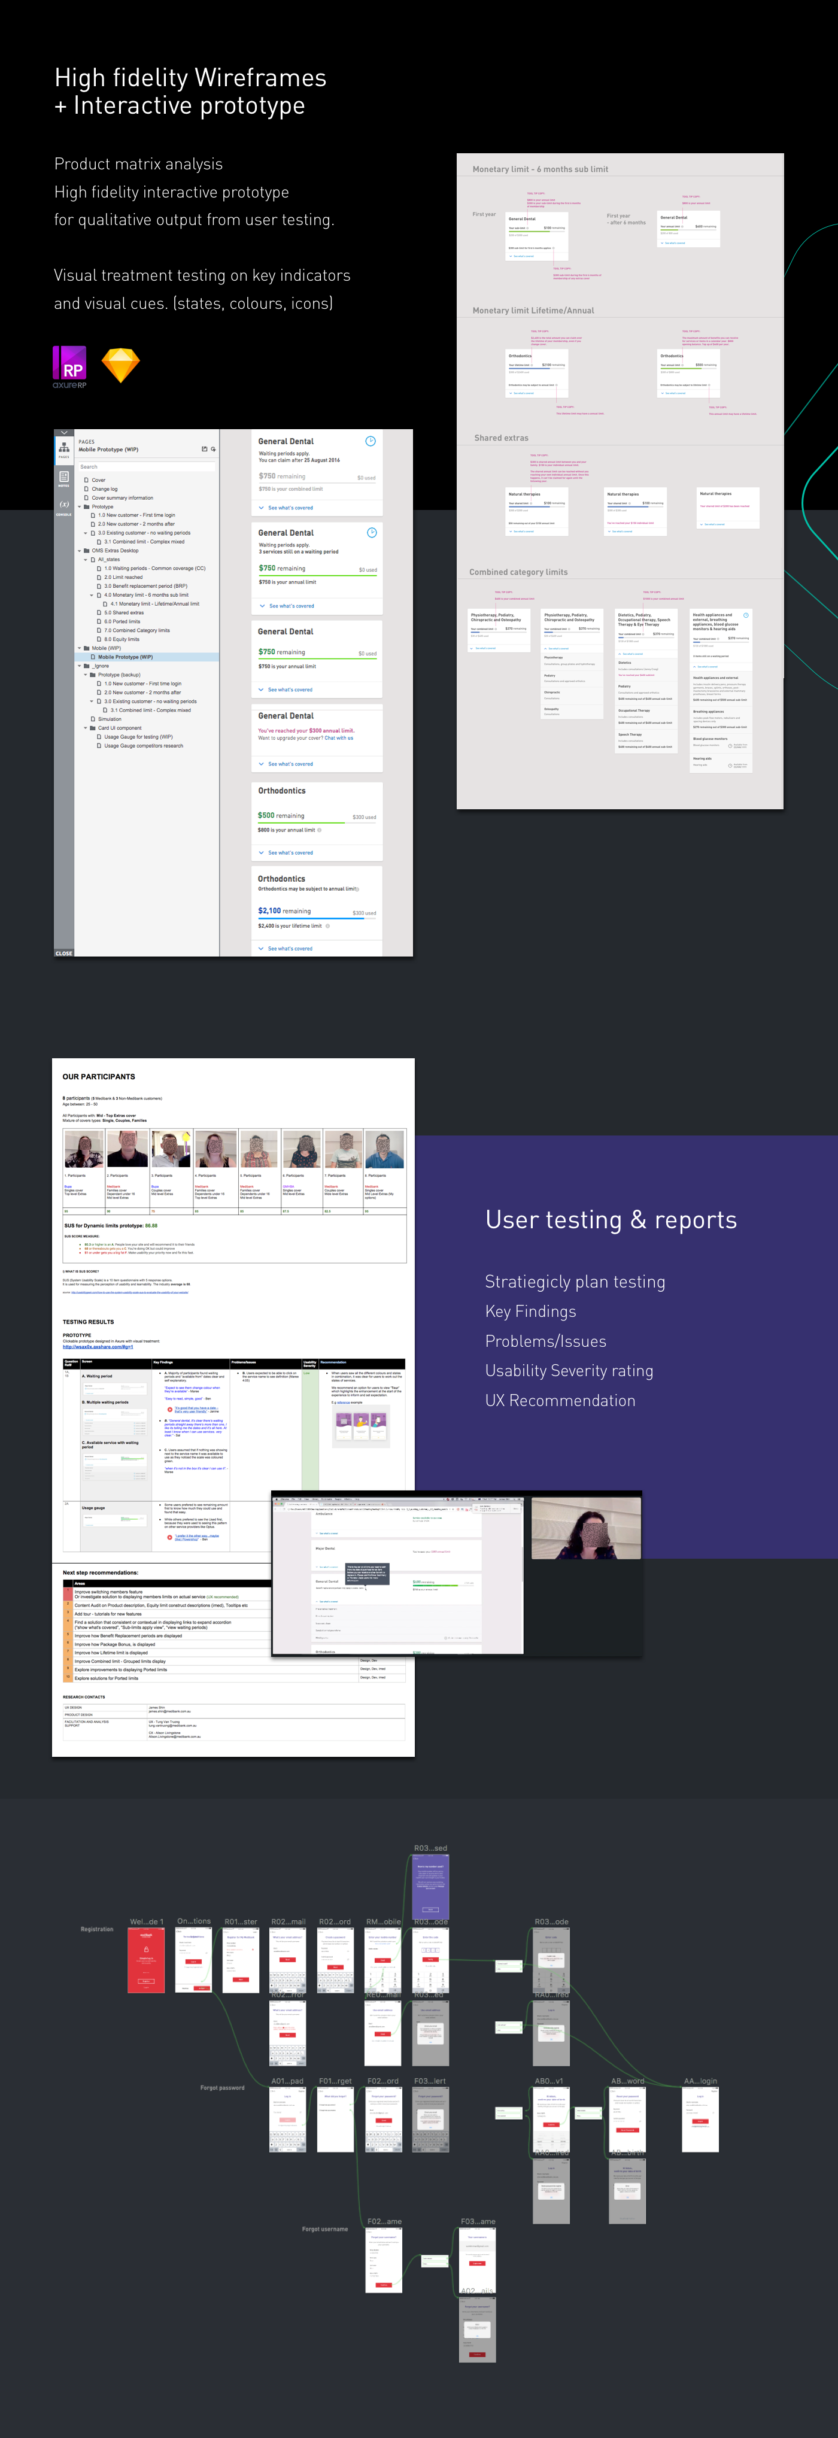Open 5.0 Shared extras page
Screen dimensions: 838x2438
coord(123,612)
